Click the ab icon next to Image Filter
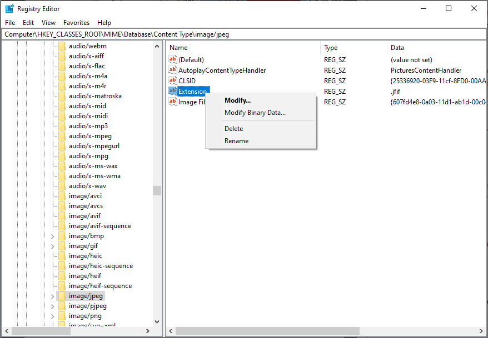This screenshot has width=488, height=338. (172, 102)
